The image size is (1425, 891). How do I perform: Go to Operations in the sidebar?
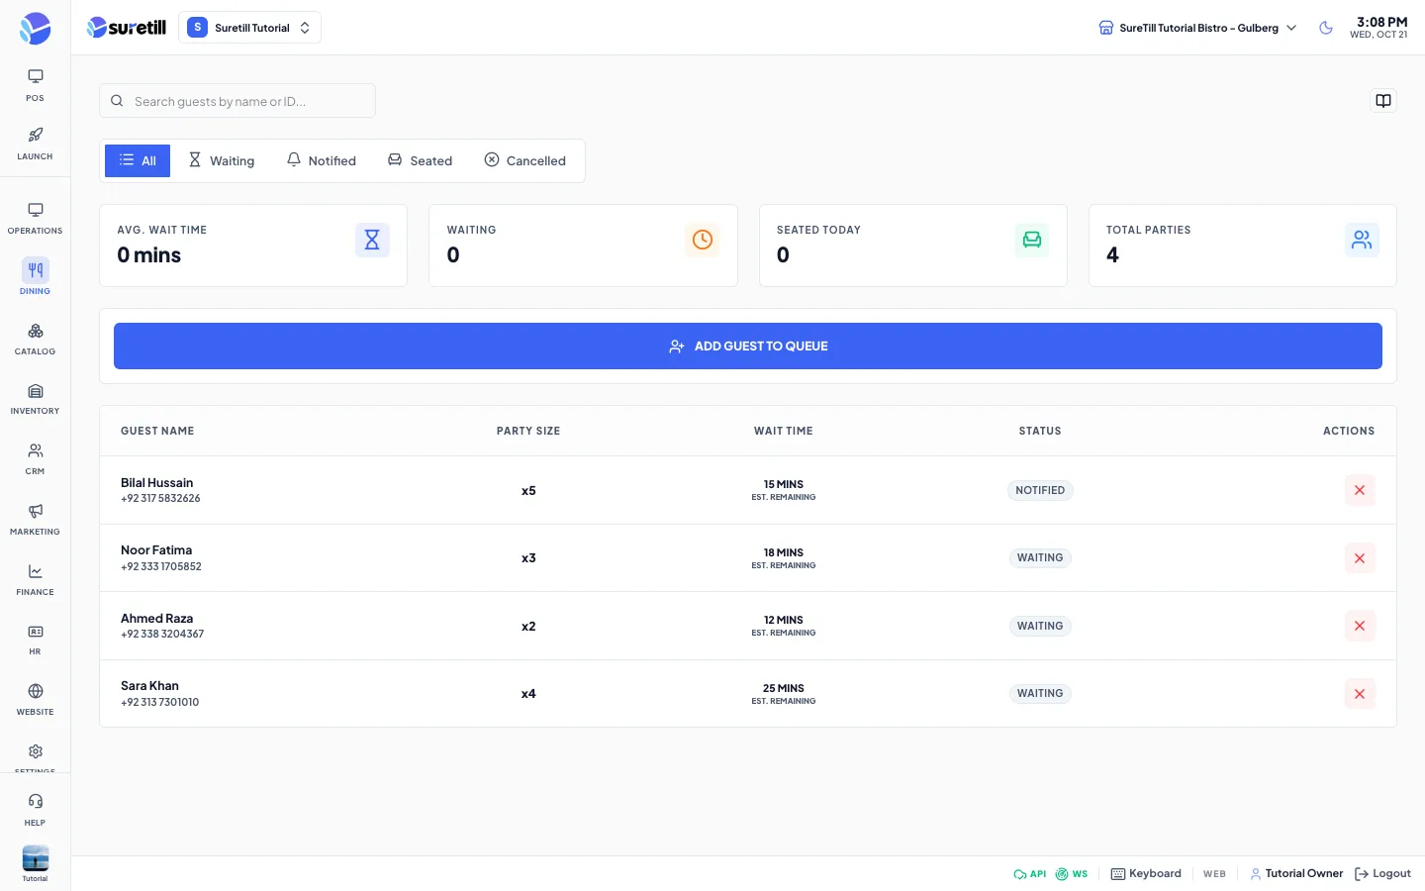(x=35, y=218)
